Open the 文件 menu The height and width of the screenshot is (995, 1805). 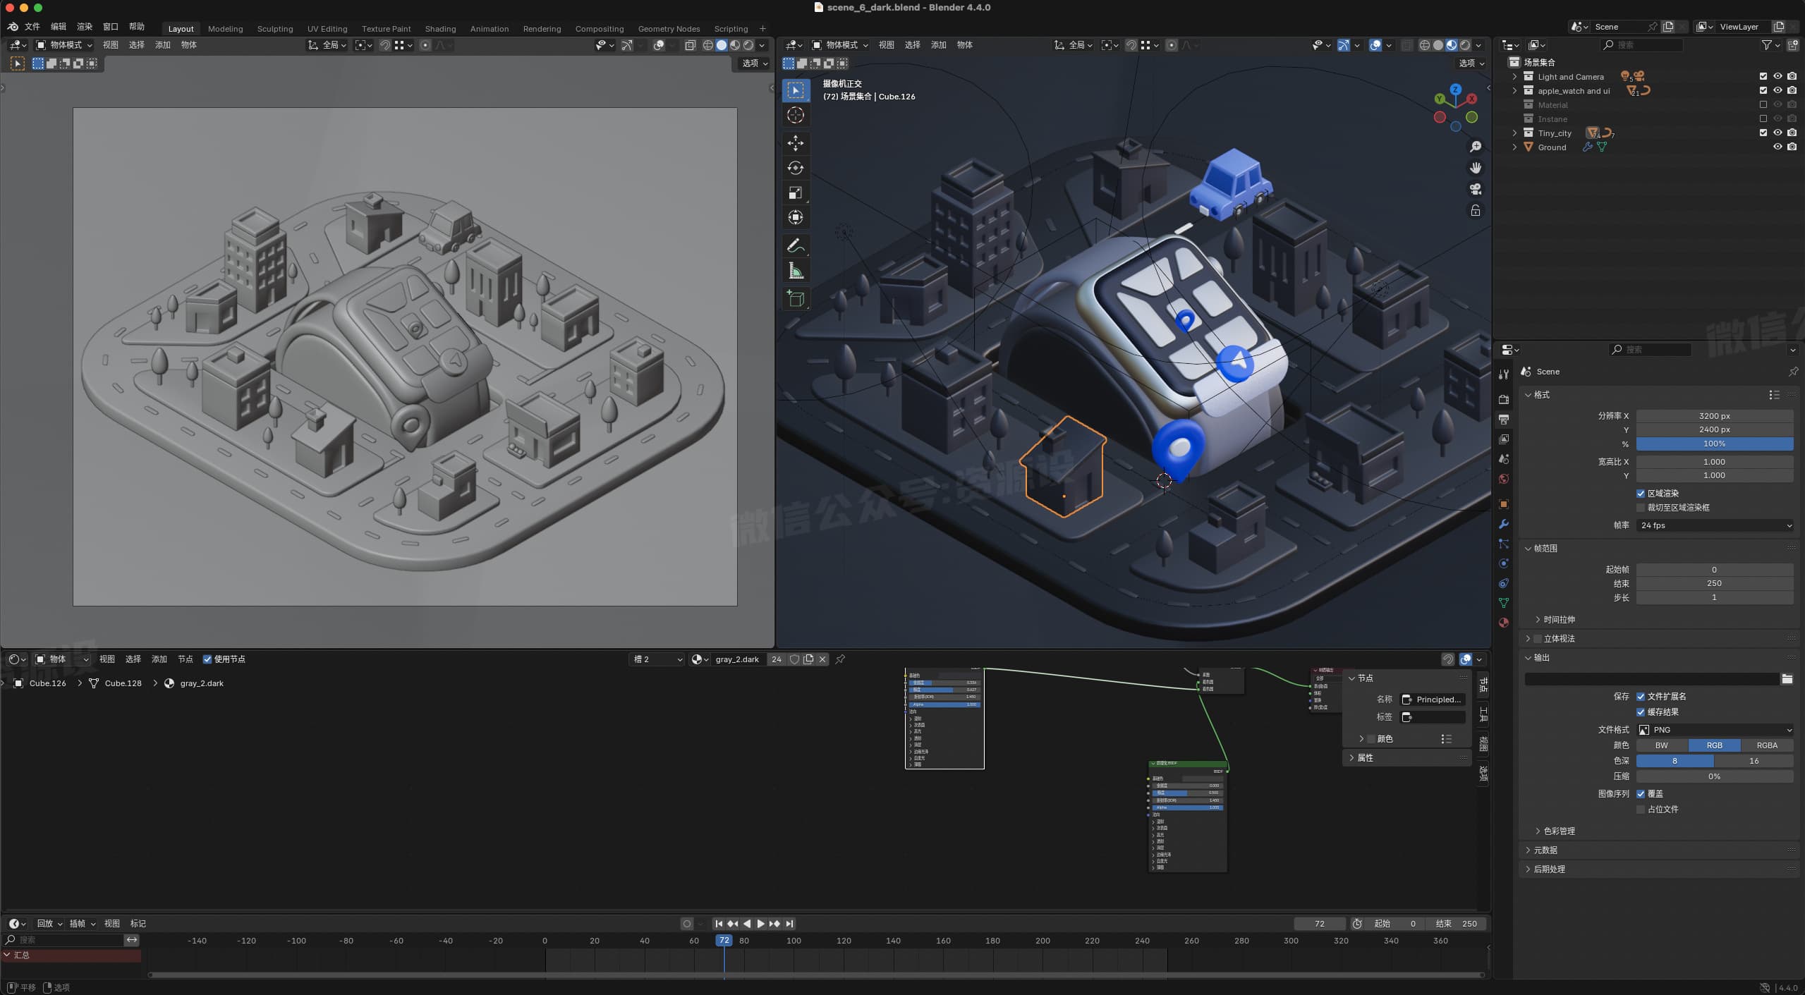point(32,27)
